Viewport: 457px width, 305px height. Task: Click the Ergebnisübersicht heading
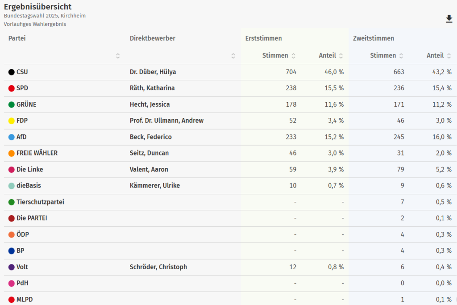37,7
